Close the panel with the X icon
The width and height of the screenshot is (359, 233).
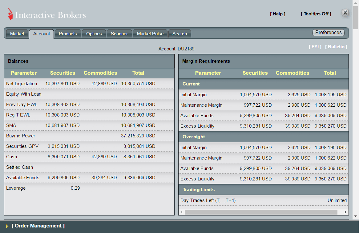(345, 13)
